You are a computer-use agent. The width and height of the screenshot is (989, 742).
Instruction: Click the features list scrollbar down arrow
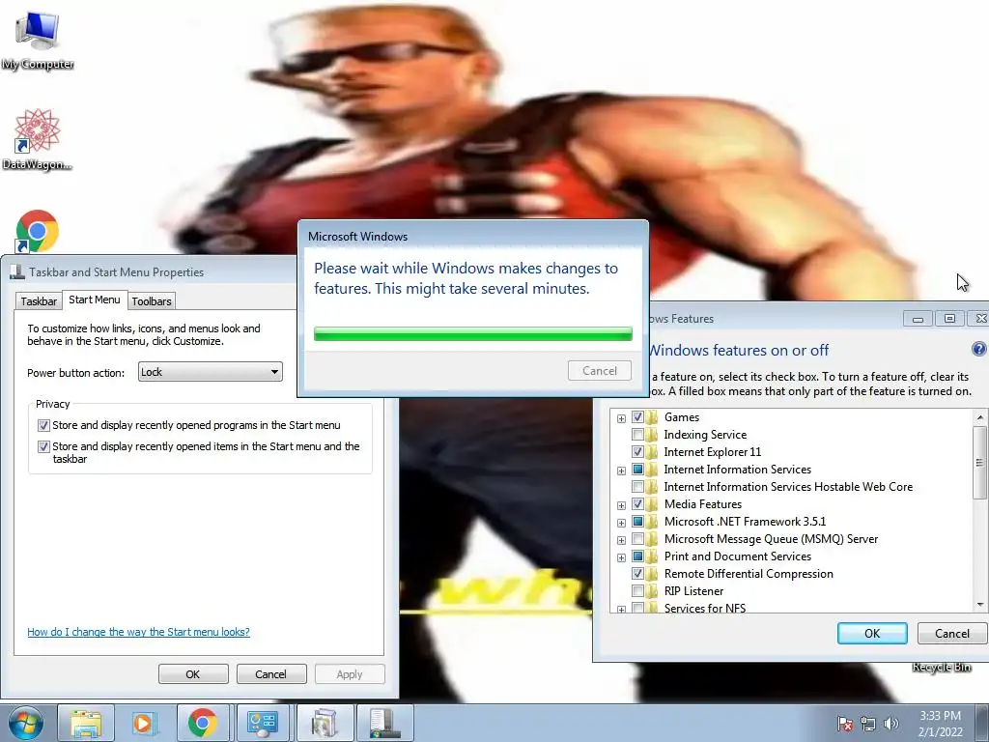tap(979, 605)
